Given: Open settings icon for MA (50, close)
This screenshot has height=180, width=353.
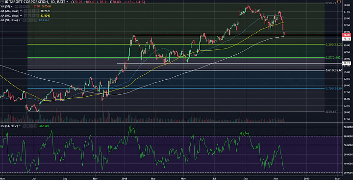Looking at the screenshot, I should tap(28, 20).
